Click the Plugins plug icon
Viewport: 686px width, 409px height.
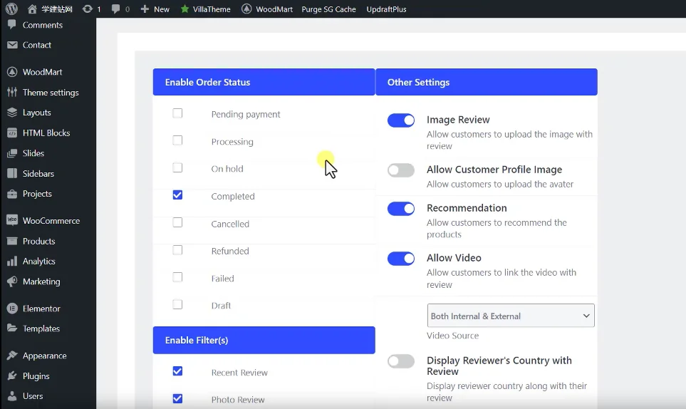12,376
